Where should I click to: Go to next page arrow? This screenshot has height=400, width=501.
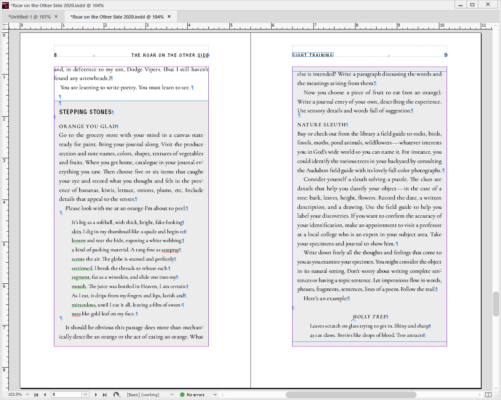click(96, 395)
